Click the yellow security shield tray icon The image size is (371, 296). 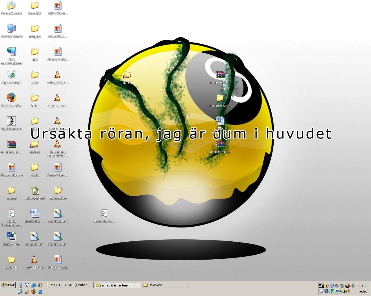326,286
